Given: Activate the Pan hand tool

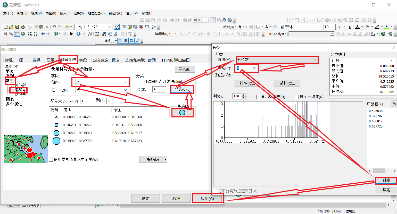Looking at the screenshot, I should pyautogui.click(x=17, y=34).
